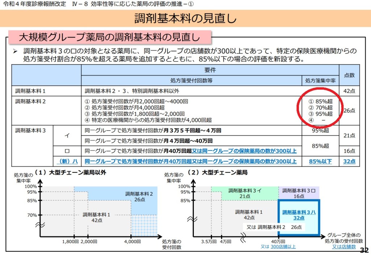Image resolution: width=371 pixels, height=255 pixels.
Task: Click the "又は店舗数" link at bottom right
Action: click(344, 247)
